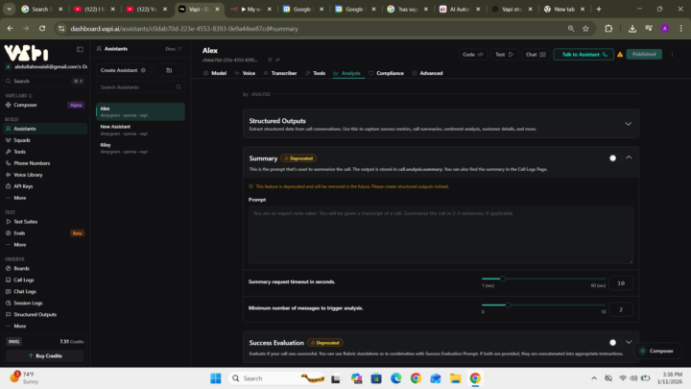Screen dimensions: 691x389
Task: Open Session Logs in the sidebar
Action: pos(28,303)
